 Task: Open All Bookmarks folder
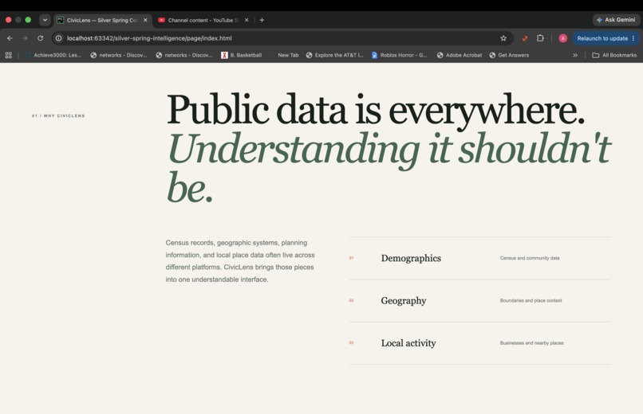click(614, 55)
